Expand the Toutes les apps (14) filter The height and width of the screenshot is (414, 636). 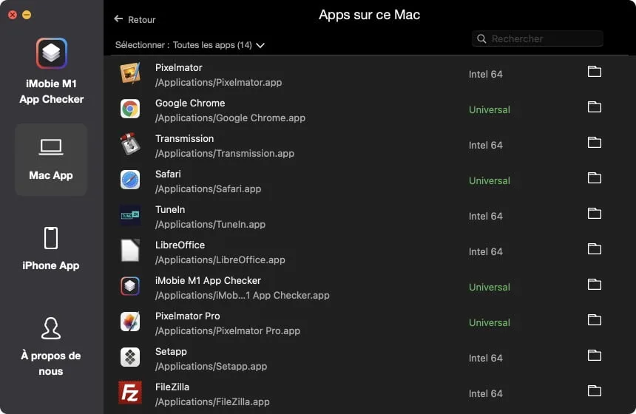point(219,45)
